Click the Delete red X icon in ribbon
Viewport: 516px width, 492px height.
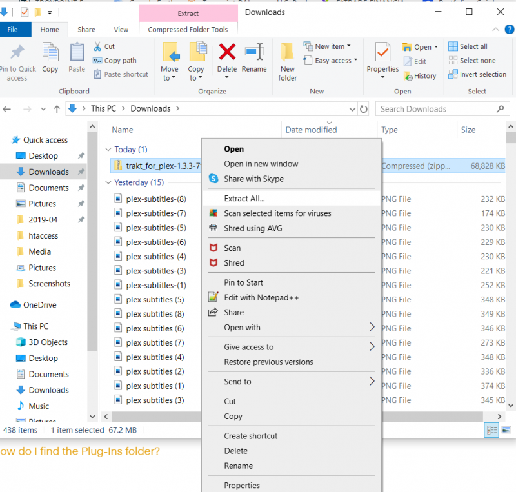click(x=227, y=53)
